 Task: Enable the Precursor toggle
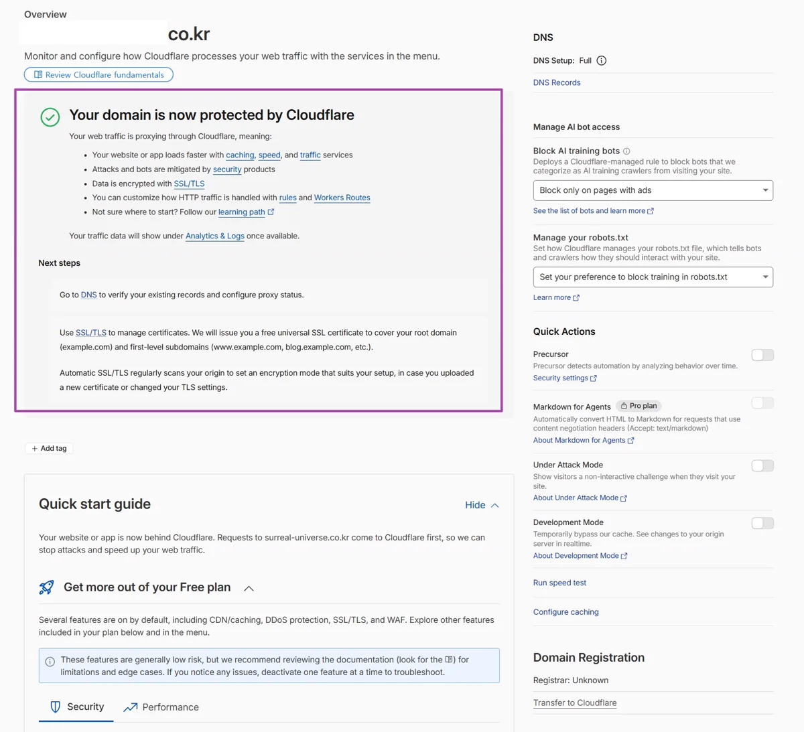tap(762, 355)
